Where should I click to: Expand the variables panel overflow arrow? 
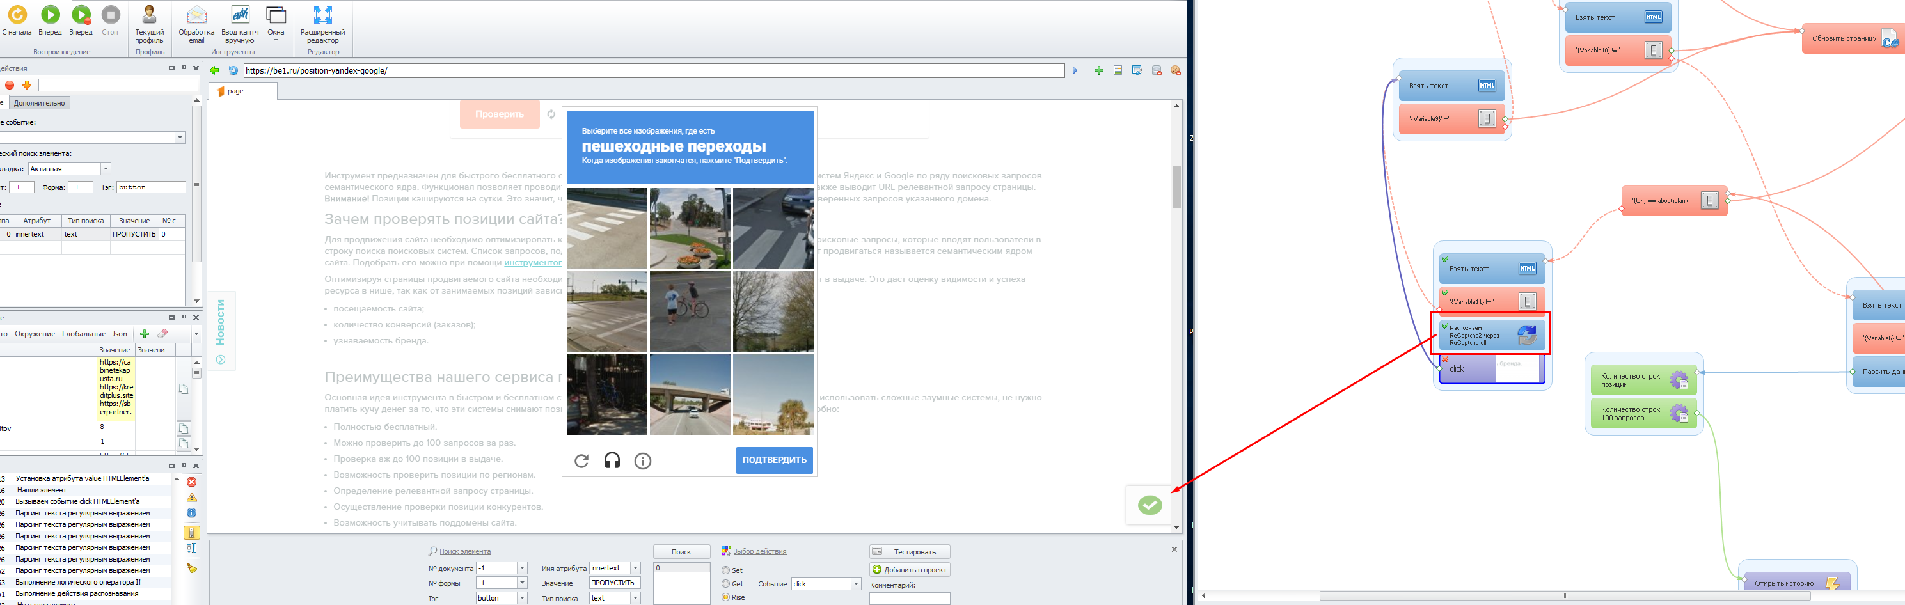tap(196, 334)
